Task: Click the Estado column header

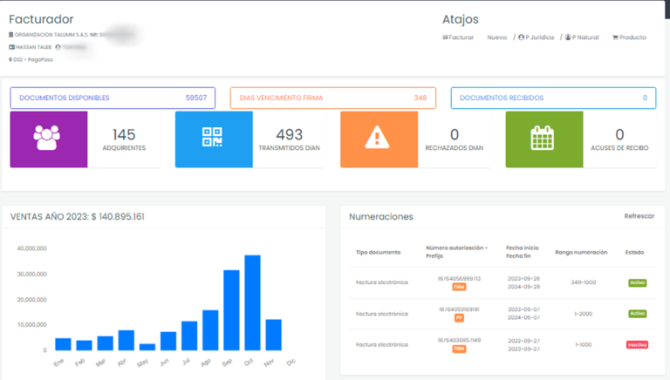Action: [x=634, y=252]
